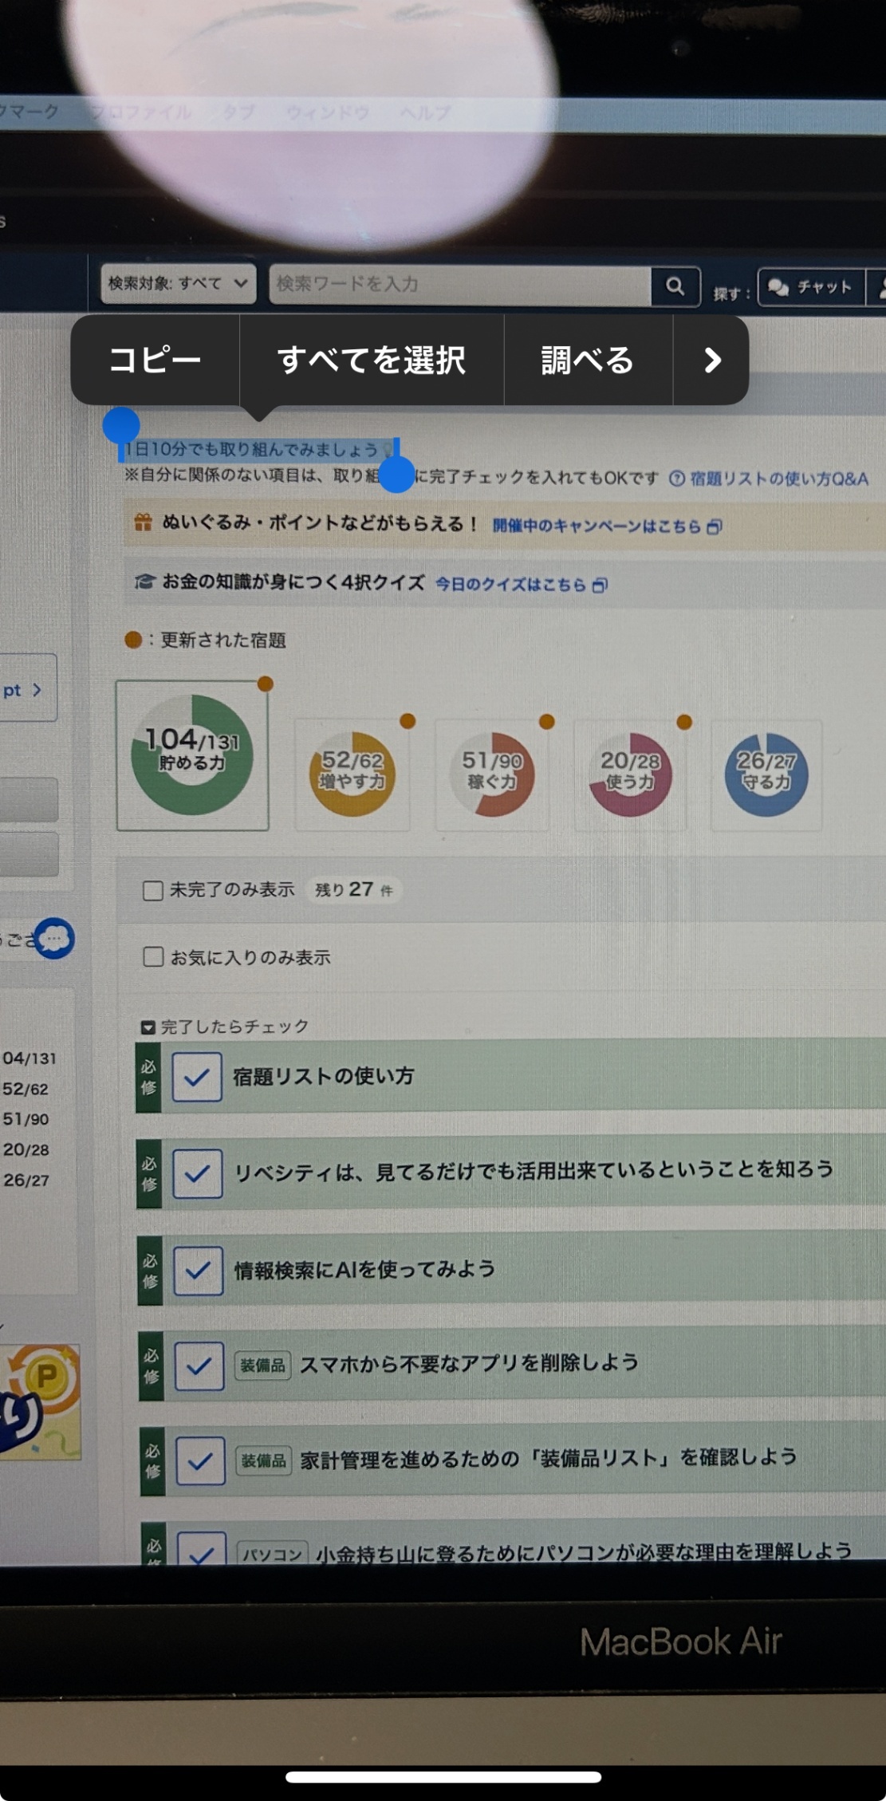Select the 守る力 26/27 donut chart

pyautogui.click(x=766, y=774)
